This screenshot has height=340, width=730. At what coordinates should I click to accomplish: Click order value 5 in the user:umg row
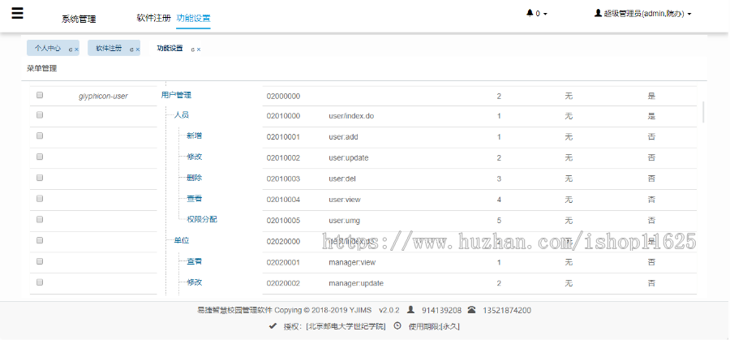[499, 220]
